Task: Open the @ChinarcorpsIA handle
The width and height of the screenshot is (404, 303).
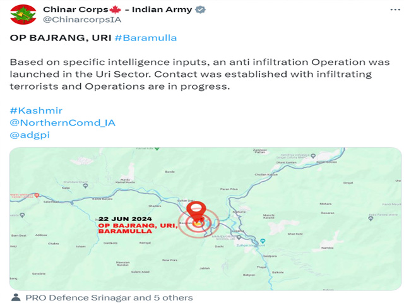Action: point(82,20)
